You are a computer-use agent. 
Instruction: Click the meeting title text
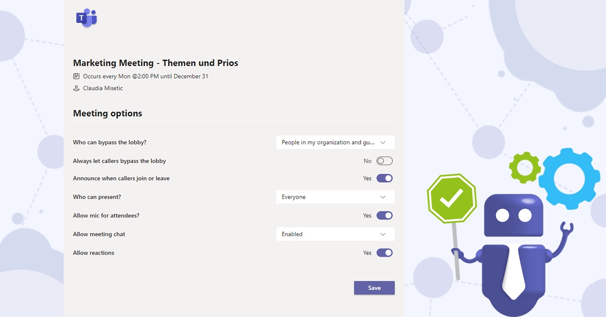157,63
